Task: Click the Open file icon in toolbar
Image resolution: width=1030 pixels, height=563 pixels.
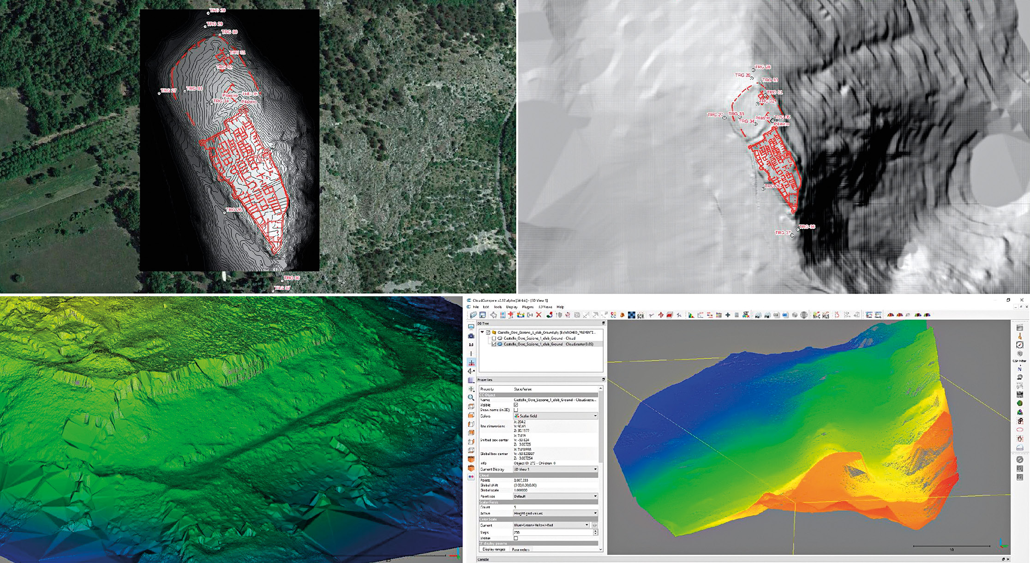Action: coord(473,315)
